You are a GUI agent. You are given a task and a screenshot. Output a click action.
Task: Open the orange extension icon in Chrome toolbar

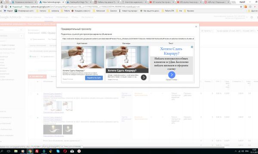(x=246, y=7)
